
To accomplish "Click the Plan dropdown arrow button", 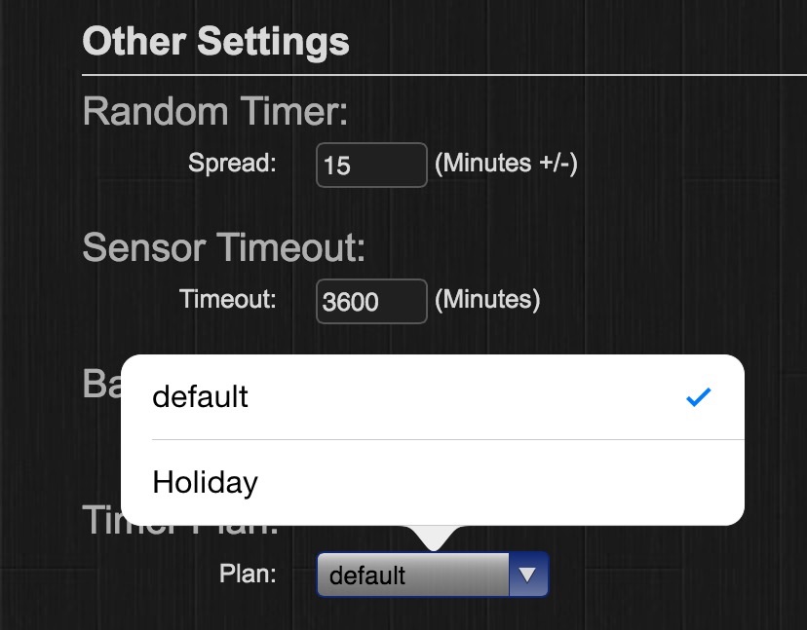I will [528, 574].
